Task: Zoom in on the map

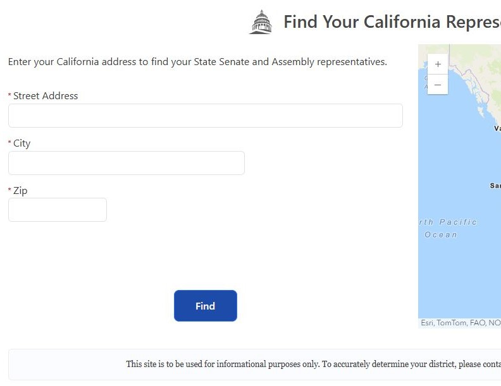Action: [x=438, y=64]
